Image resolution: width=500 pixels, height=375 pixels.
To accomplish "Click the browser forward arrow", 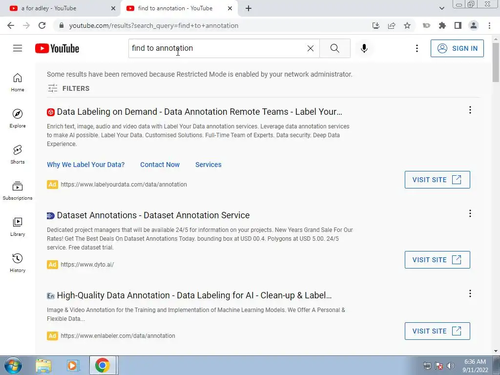I will click(26, 25).
